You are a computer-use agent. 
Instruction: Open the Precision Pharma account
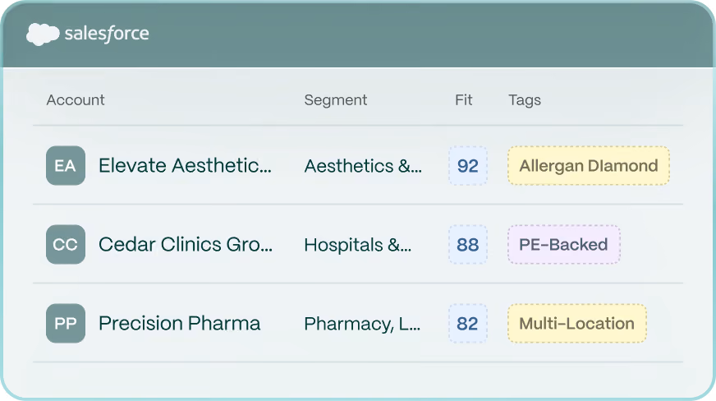coord(180,324)
